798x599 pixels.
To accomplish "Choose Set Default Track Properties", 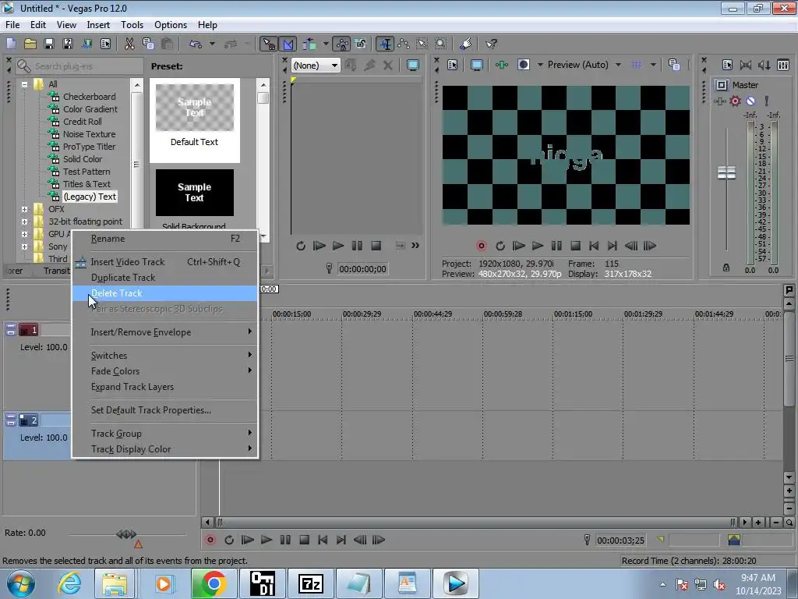I will click(x=165, y=410).
